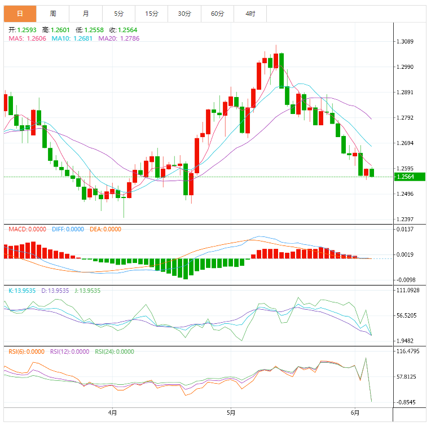The height and width of the screenshot is (426, 431).
Task: Click the MA5: 1.2606 legend label
Action: click(27, 38)
